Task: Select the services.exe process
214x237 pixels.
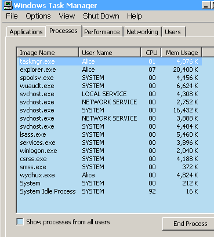Action: 110,143
